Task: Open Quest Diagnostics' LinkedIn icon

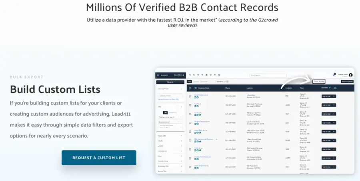Action: 195,168
